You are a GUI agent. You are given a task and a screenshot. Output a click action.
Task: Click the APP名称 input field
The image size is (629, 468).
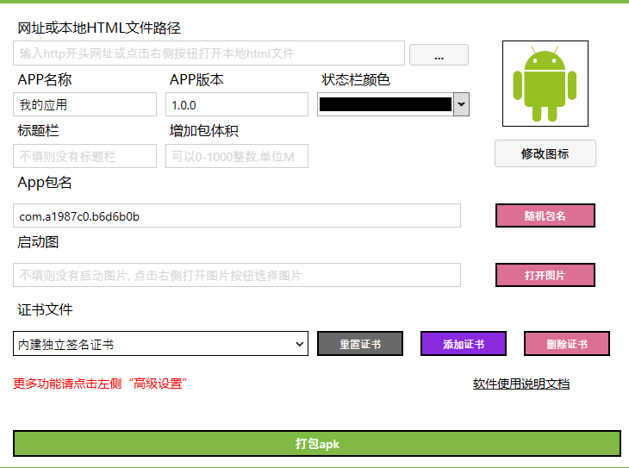(x=84, y=104)
